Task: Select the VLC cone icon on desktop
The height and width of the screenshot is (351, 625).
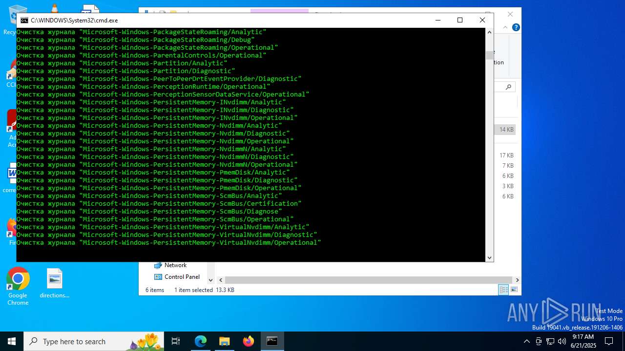Action: pyautogui.click(x=55, y=8)
